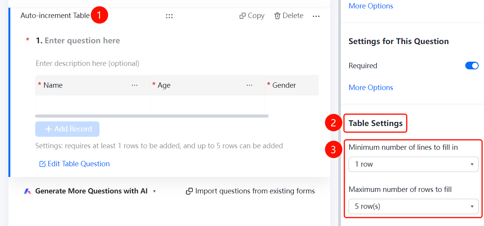Select the Name column header

coord(93,85)
